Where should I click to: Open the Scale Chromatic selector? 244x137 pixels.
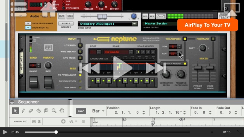[131, 52]
